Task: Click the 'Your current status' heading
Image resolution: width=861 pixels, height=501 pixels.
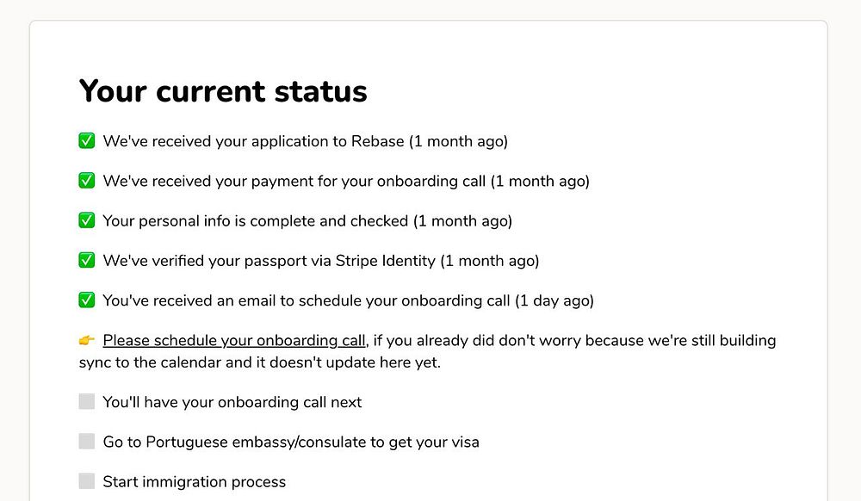Action: (x=223, y=91)
